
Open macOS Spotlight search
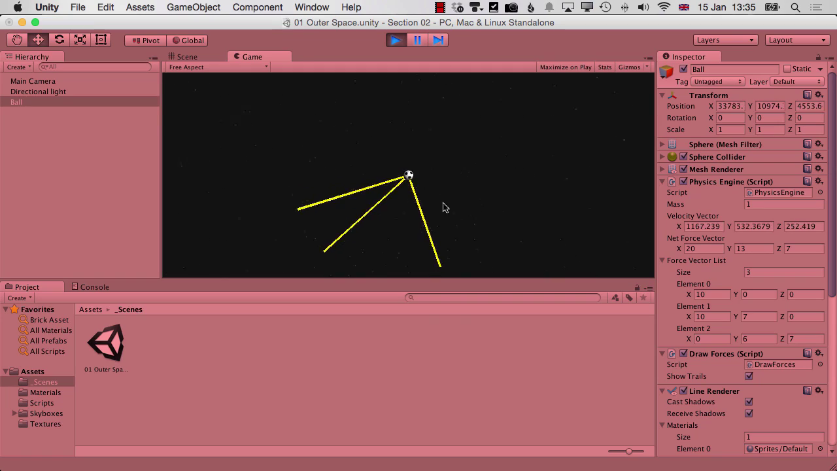[x=796, y=7]
